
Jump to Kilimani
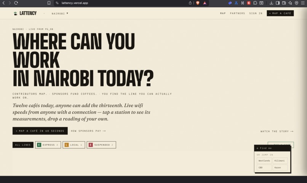coord(280,161)
